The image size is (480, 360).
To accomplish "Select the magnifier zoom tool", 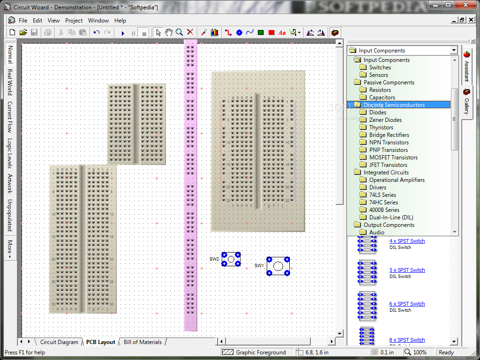I will [180, 32].
